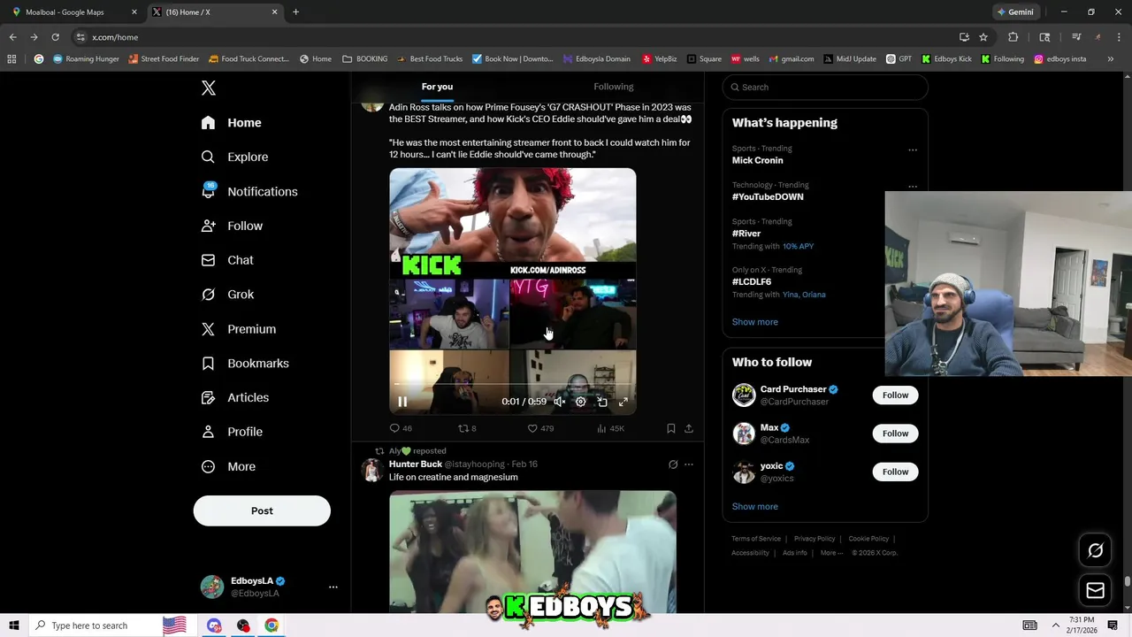Click the X search field
This screenshot has width=1132, height=637.
[x=825, y=87]
